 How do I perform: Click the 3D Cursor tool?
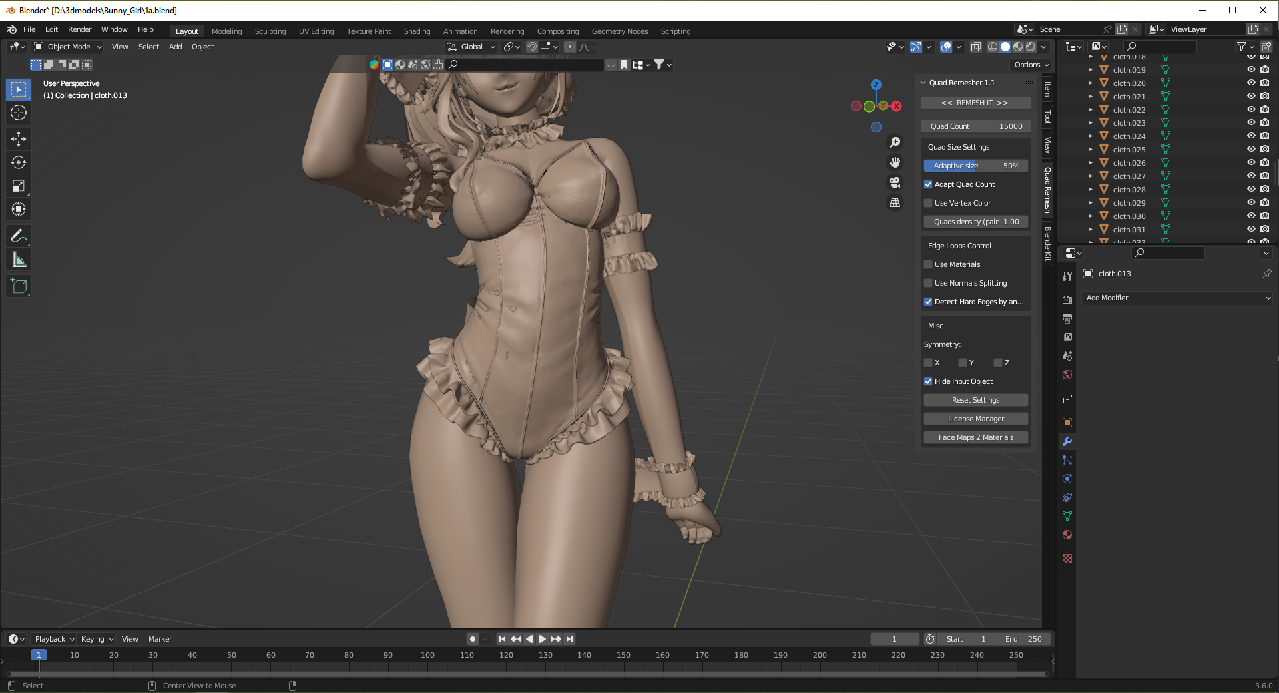pos(19,113)
